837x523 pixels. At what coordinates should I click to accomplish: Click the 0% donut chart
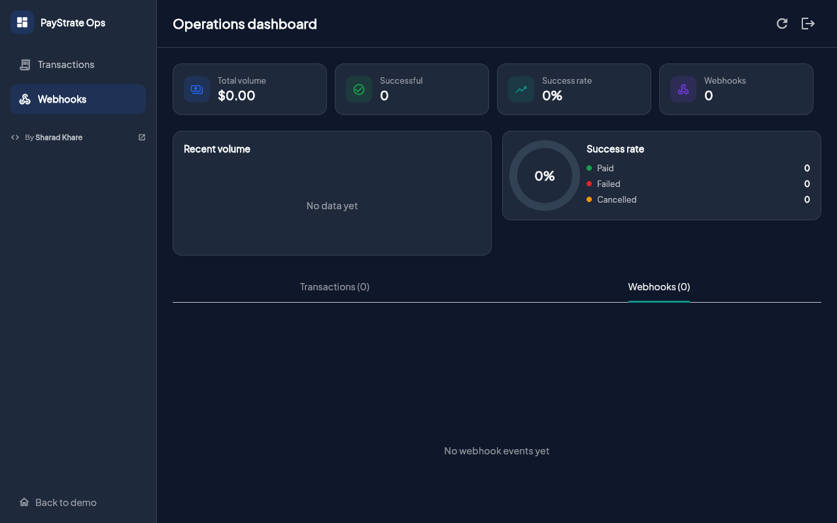pyautogui.click(x=545, y=175)
